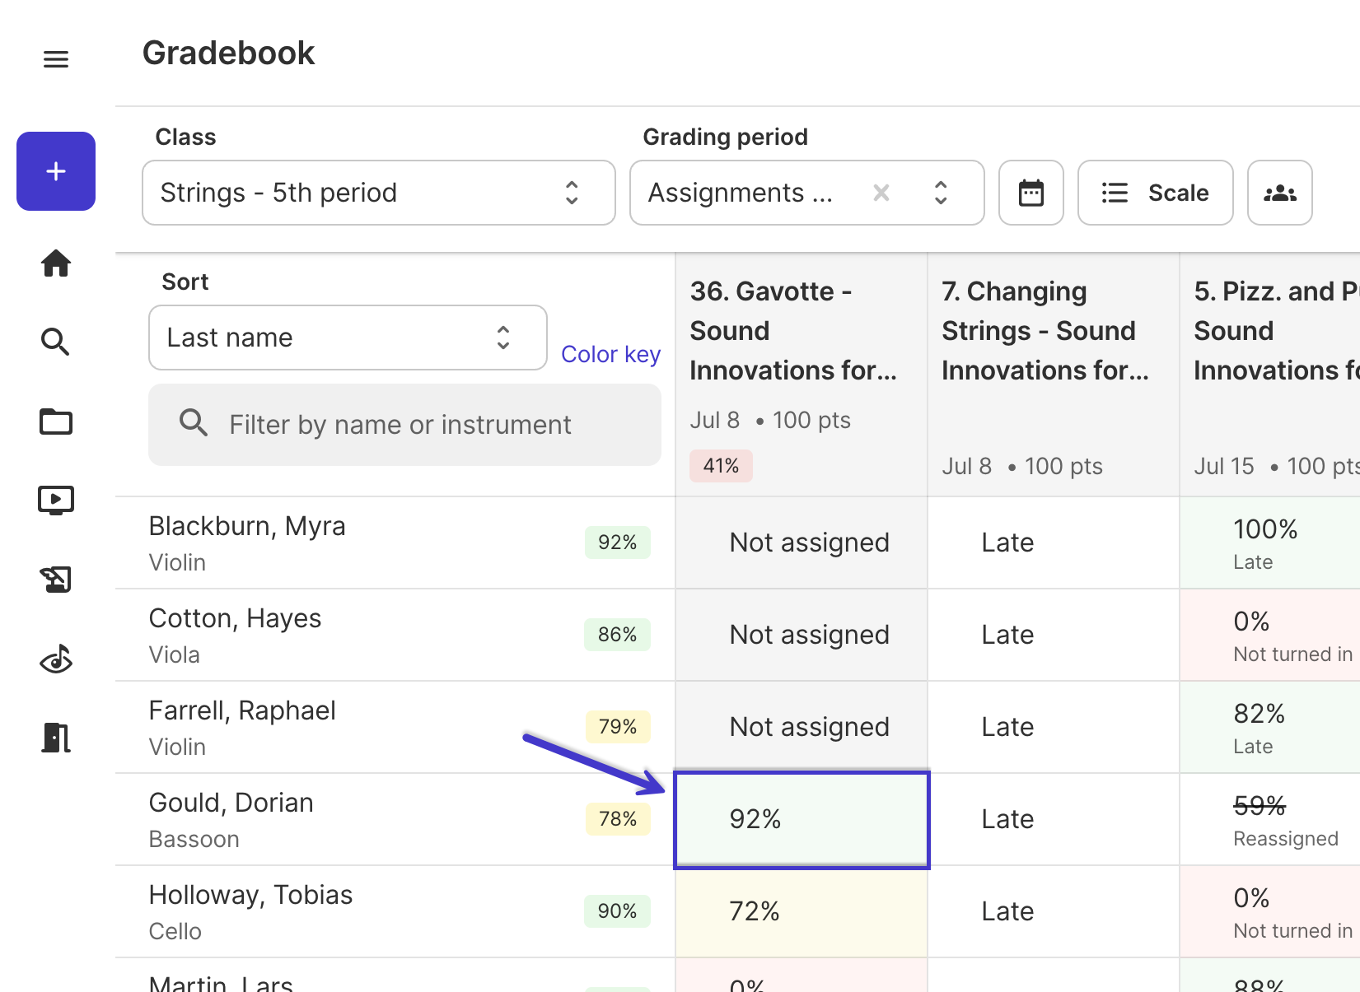Click Farrell's Not assigned Gavotte cell
The image size is (1360, 992).
click(x=802, y=727)
